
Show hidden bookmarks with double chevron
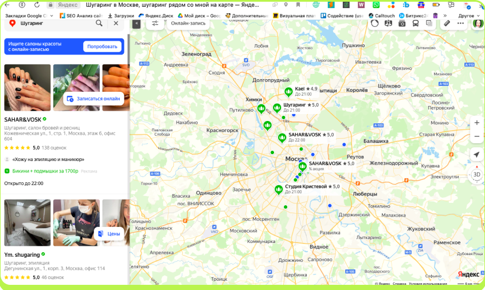pos(445,15)
